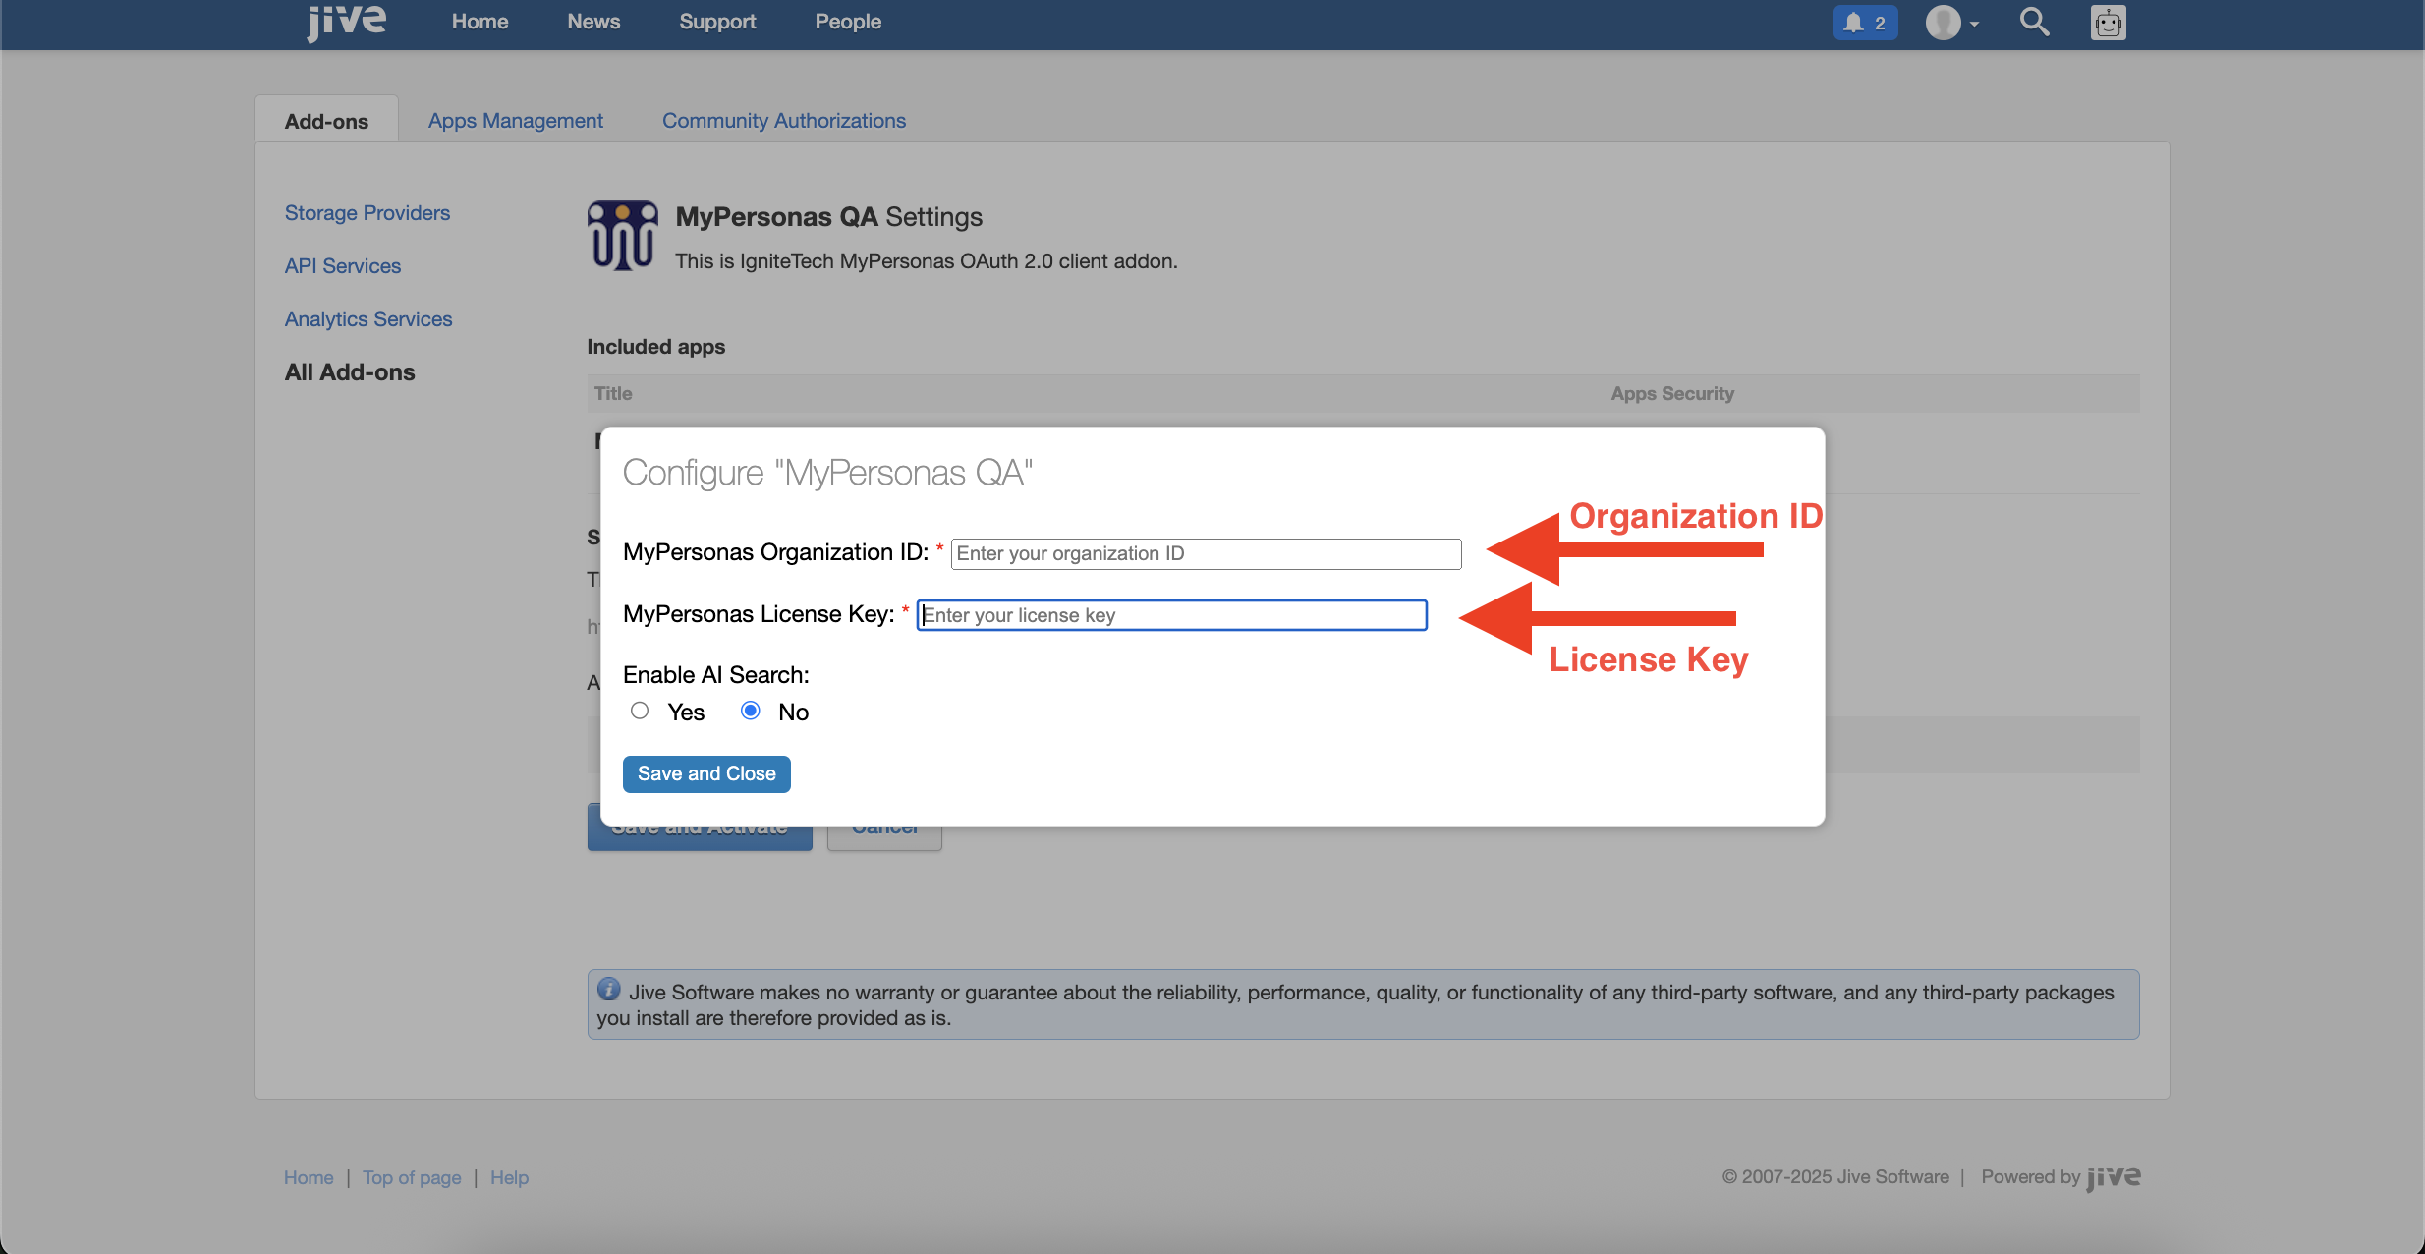Select No for Enable AI Search

tap(751, 711)
